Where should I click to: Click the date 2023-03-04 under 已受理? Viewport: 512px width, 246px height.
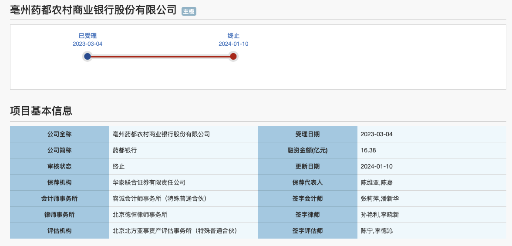(x=88, y=44)
